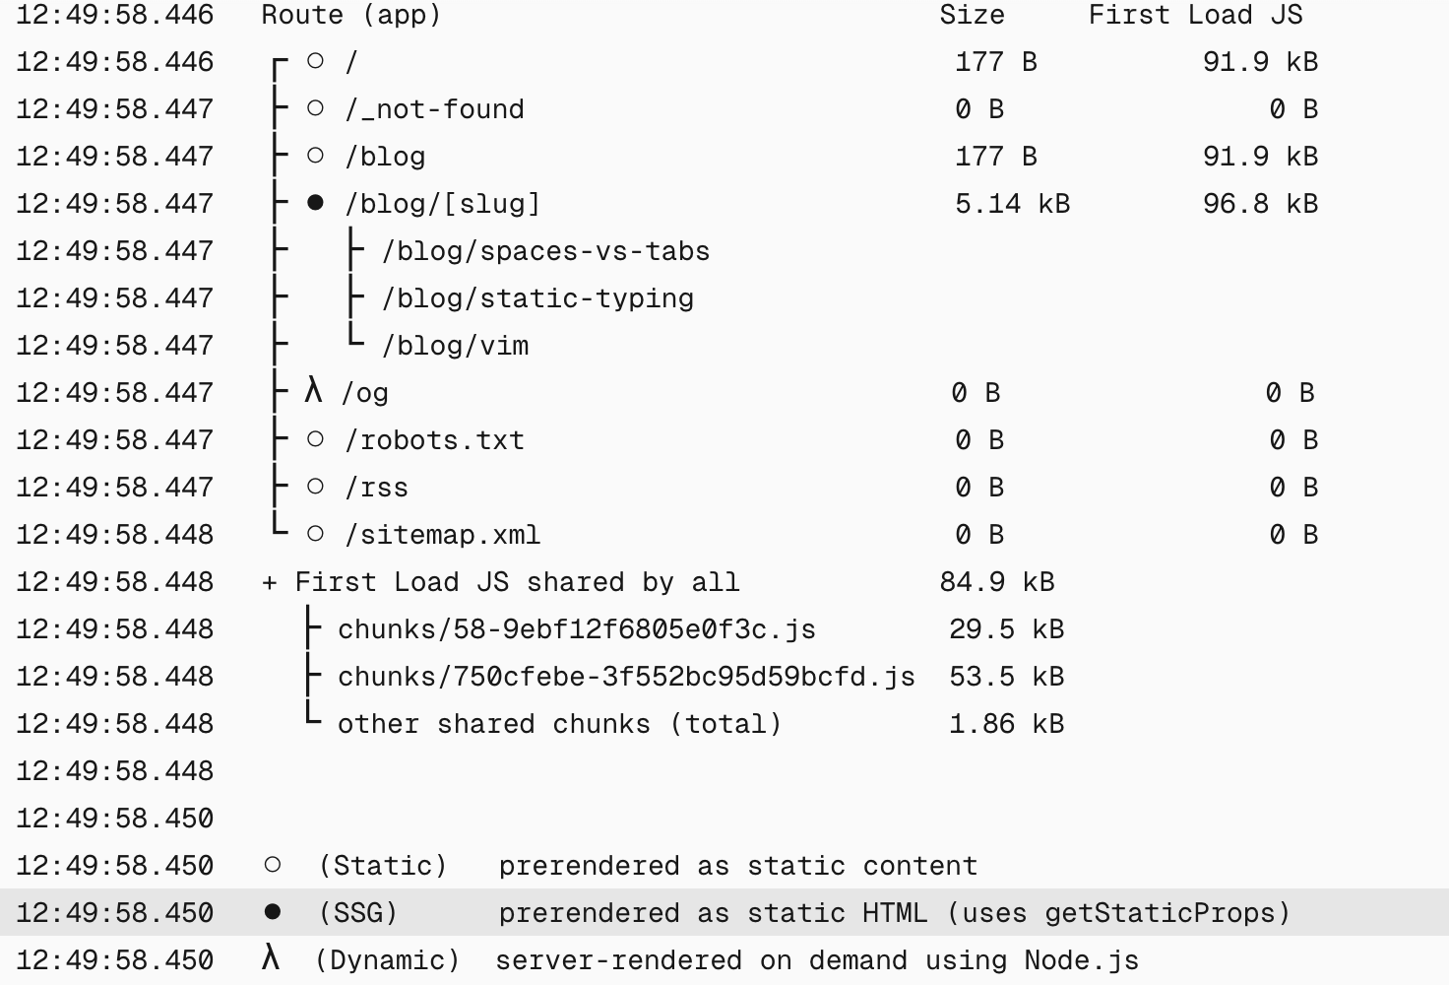Click the hollow circle in the Static legend
The width and height of the screenshot is (1449, 985).
(x=273, y=865)
